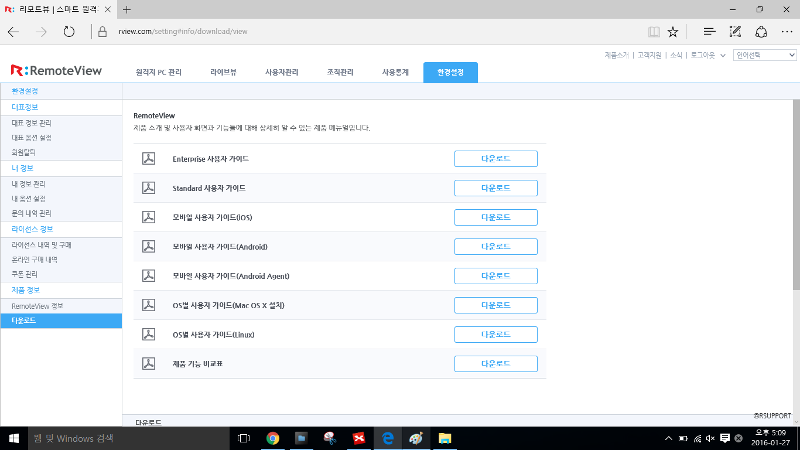Download the 모바일 사용자 가이드(Android)
This screenshot has height=450, width=800.
pos(496,247)
